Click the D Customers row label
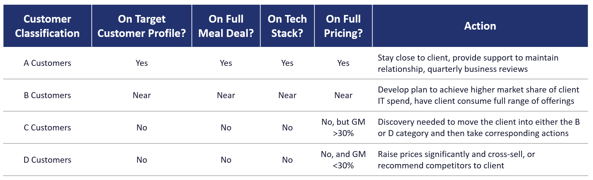 (47, 160)
